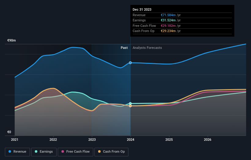Viewport: 251px width, 160px height.
Task: Click the Analysts Forecasts label
Action: [x=147, y=48]
